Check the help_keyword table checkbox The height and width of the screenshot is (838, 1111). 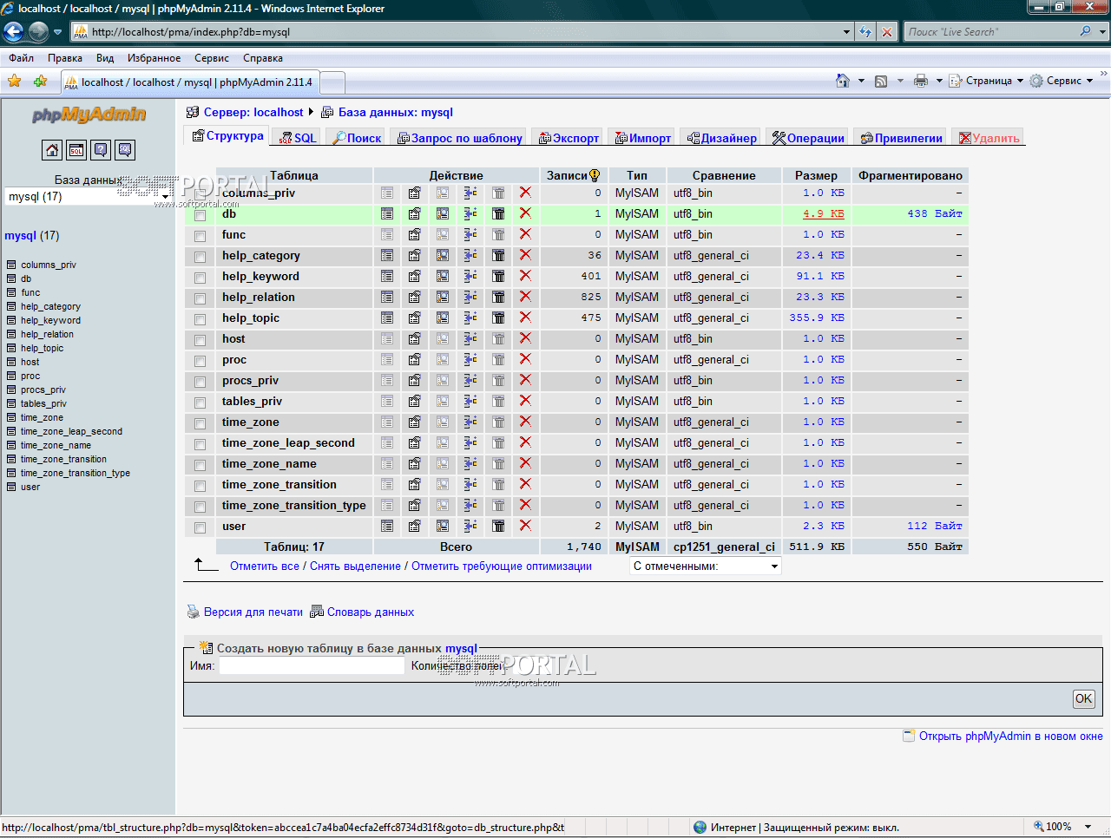201,278
